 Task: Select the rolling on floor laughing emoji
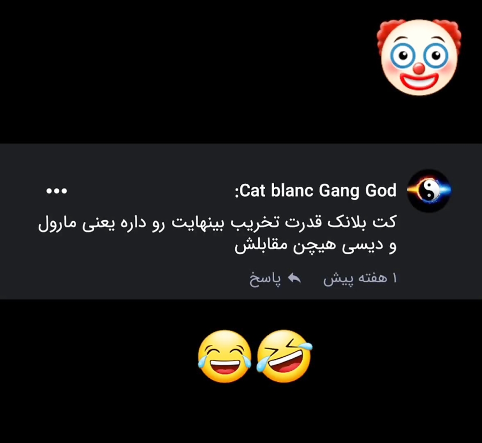point(284,356)
